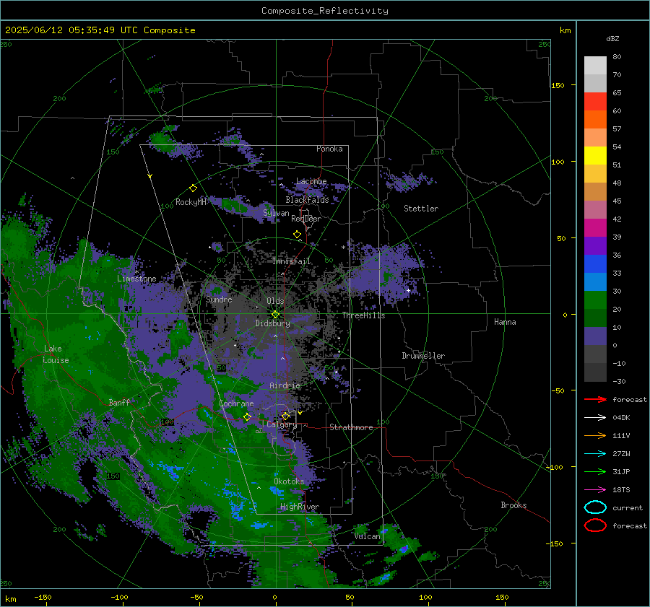Click the Stettler city label

click(x=421, y=209)
